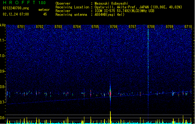Click the Receiver label

pos(63,11)
